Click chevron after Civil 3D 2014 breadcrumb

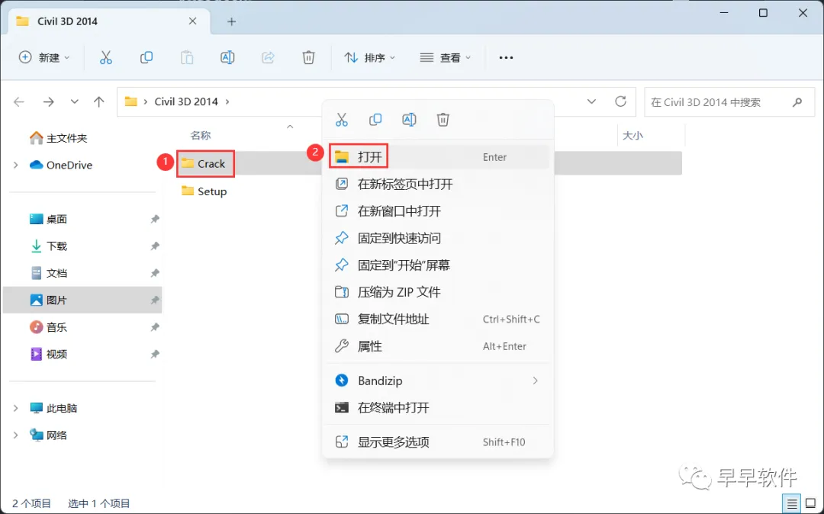227,102
